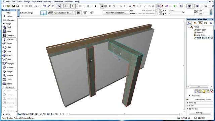Open the Top linked story arrow dropdown
The width and height of the screenshot is (215, 121).
[156, 11]
